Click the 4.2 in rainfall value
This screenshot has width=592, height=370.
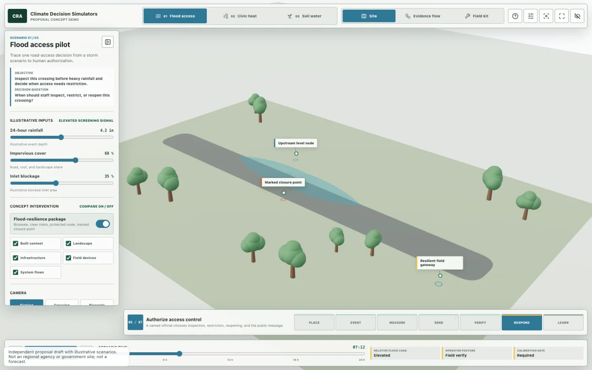[107, 130]
